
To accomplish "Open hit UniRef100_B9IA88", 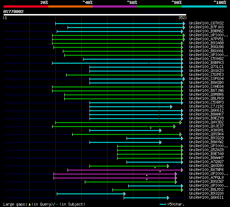I will coord(206,43).
